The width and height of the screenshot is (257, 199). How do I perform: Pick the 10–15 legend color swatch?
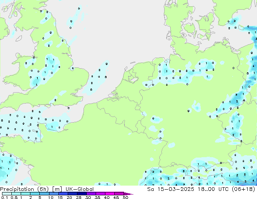click(x=54, y=194)
